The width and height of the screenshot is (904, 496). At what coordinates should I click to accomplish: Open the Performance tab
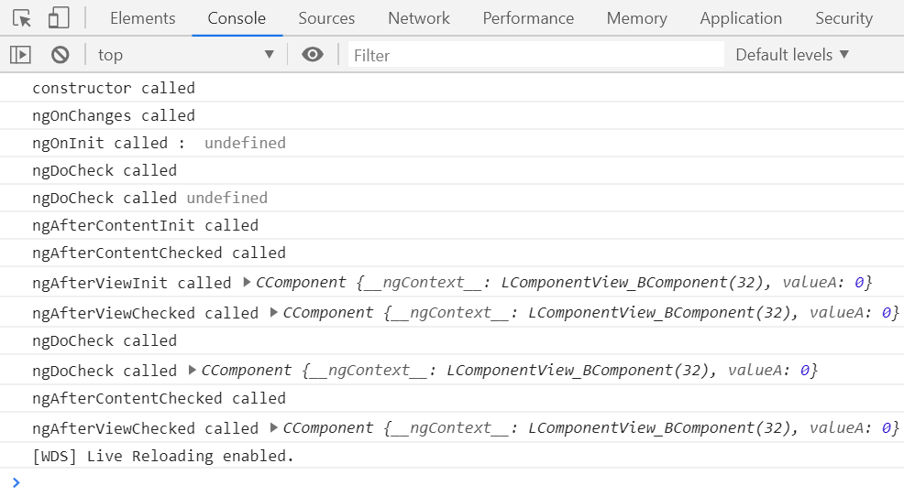528,18
